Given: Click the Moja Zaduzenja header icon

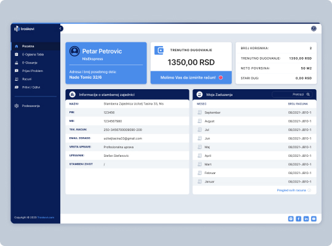Looking at the screenshot, I should [199, 95].
